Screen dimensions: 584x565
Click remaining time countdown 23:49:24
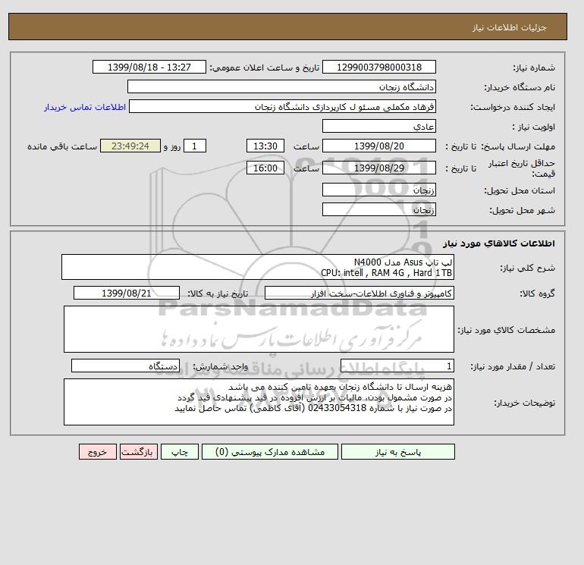[x=130, y=146]
